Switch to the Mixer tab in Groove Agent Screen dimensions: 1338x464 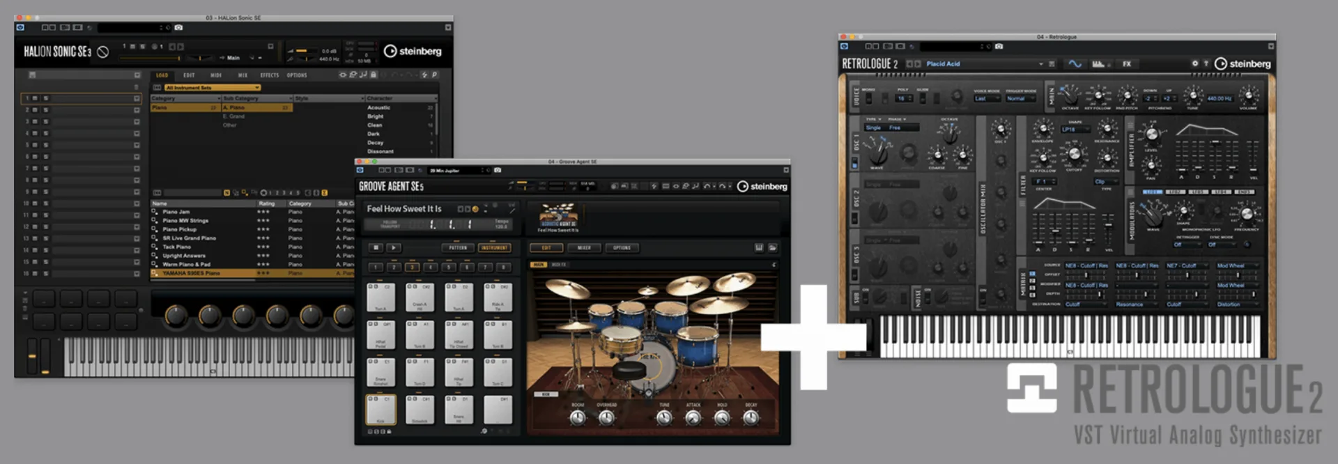[584, 247]
